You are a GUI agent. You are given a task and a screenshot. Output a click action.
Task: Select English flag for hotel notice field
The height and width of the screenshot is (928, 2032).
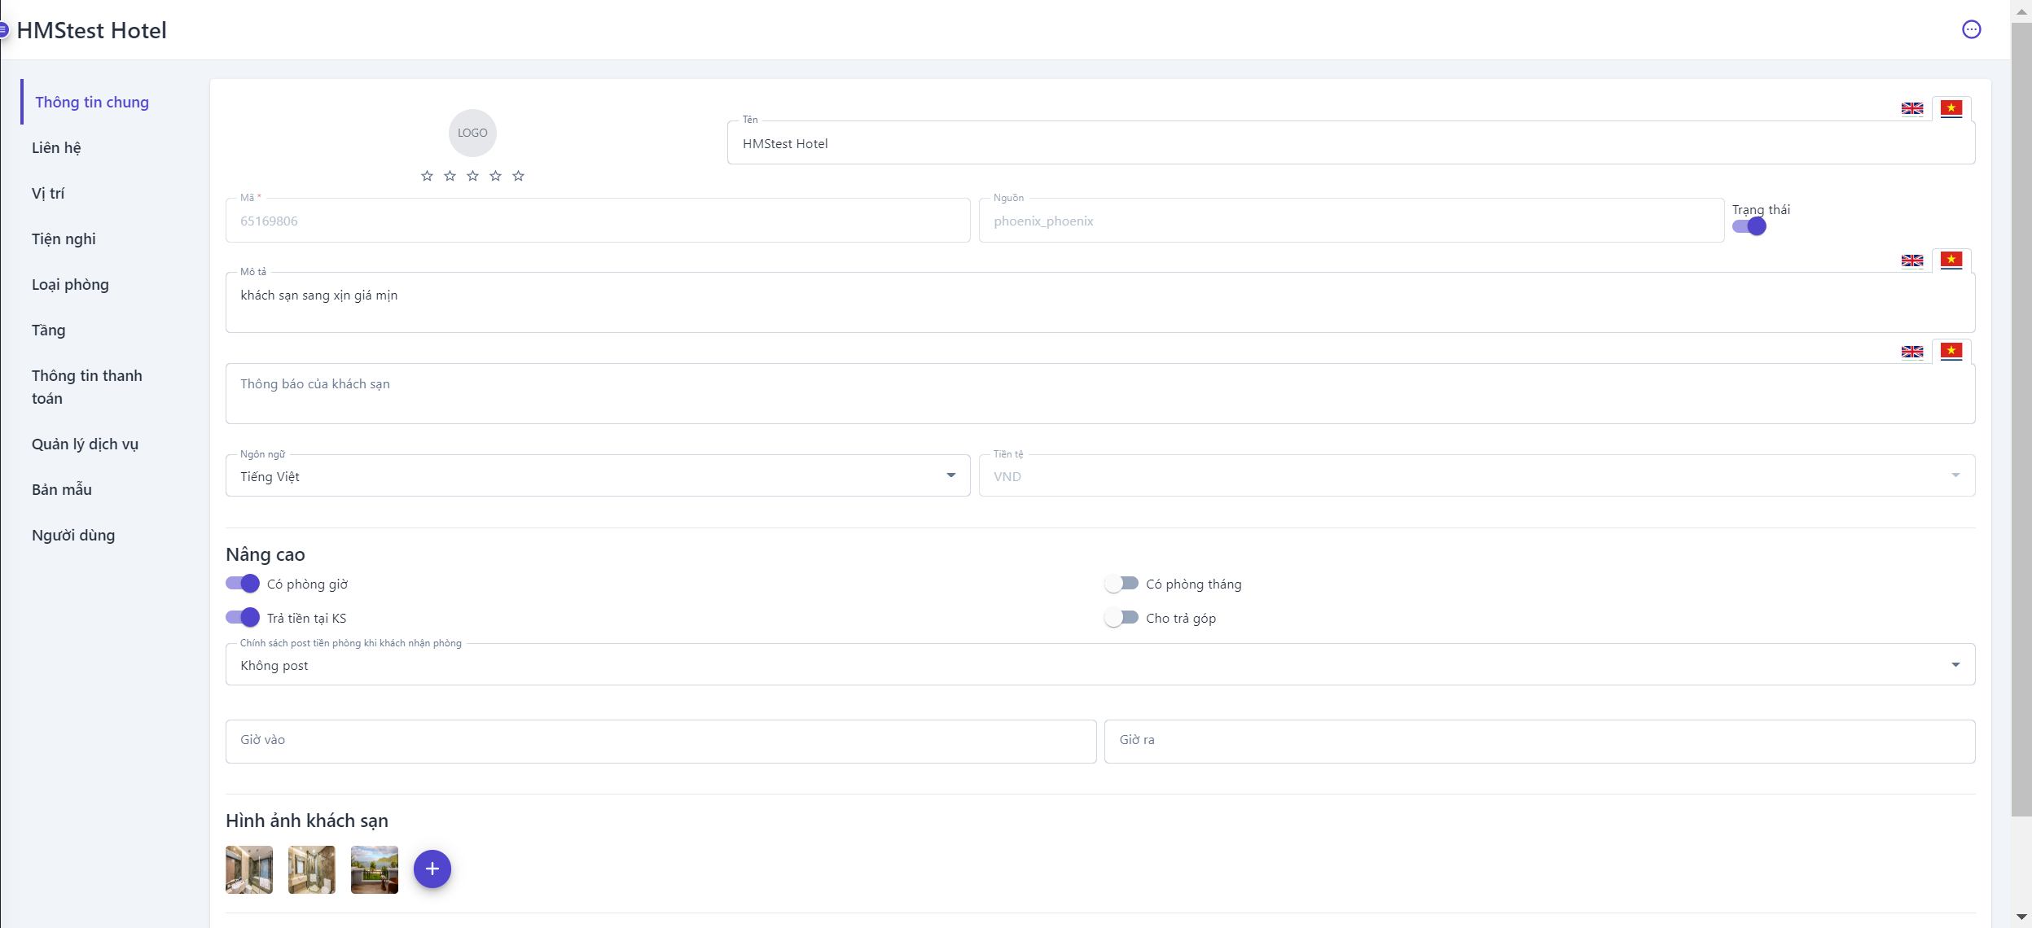tap(1911, 352)
